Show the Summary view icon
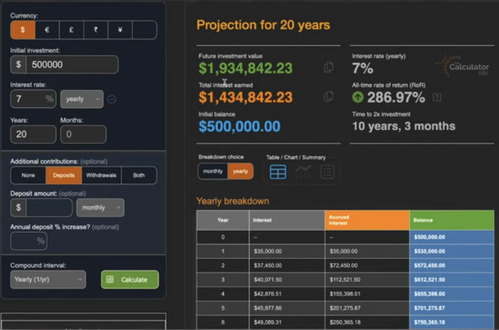Viewport: 499px width, 330px height. coord(328,172)
